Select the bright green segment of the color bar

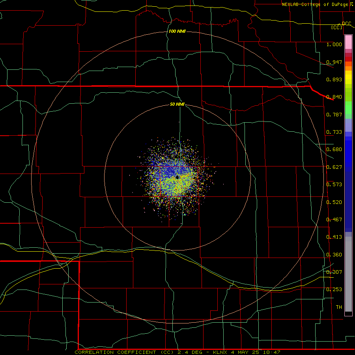348,108
